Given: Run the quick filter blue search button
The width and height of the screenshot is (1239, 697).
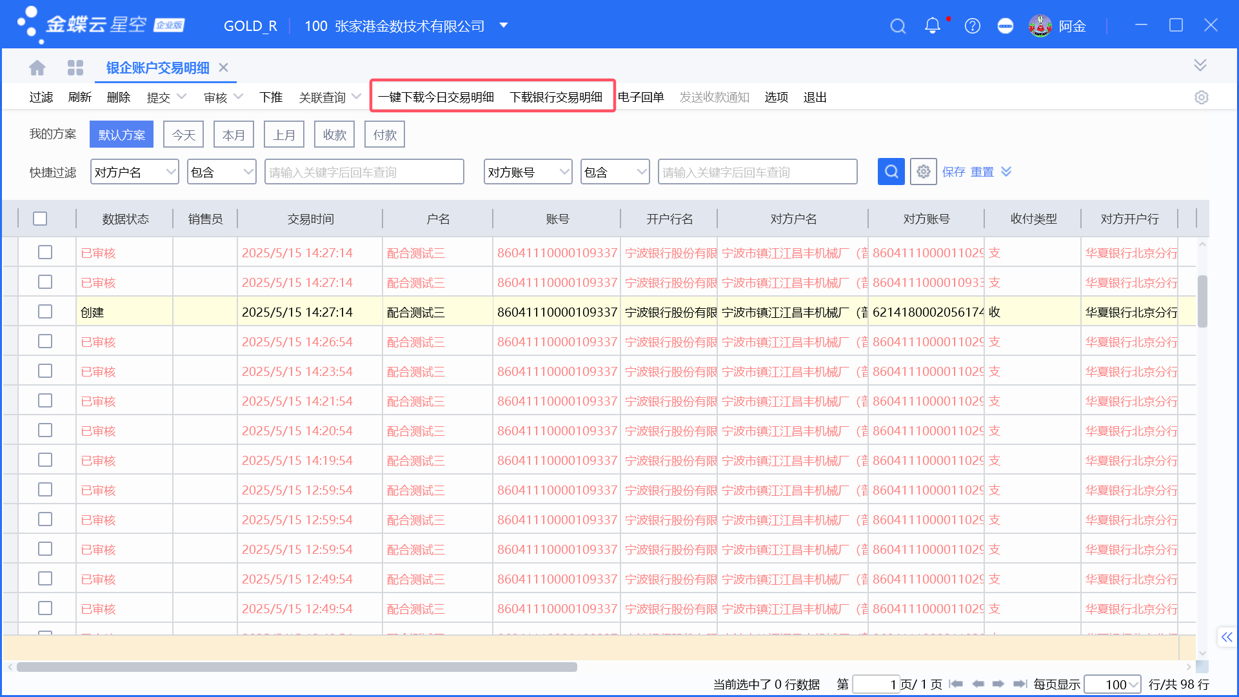Looking at the screenshot, I should coord(891,172).
